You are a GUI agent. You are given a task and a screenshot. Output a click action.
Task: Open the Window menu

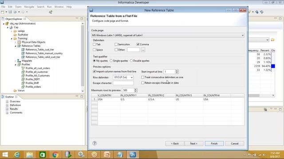pos(59,7)
